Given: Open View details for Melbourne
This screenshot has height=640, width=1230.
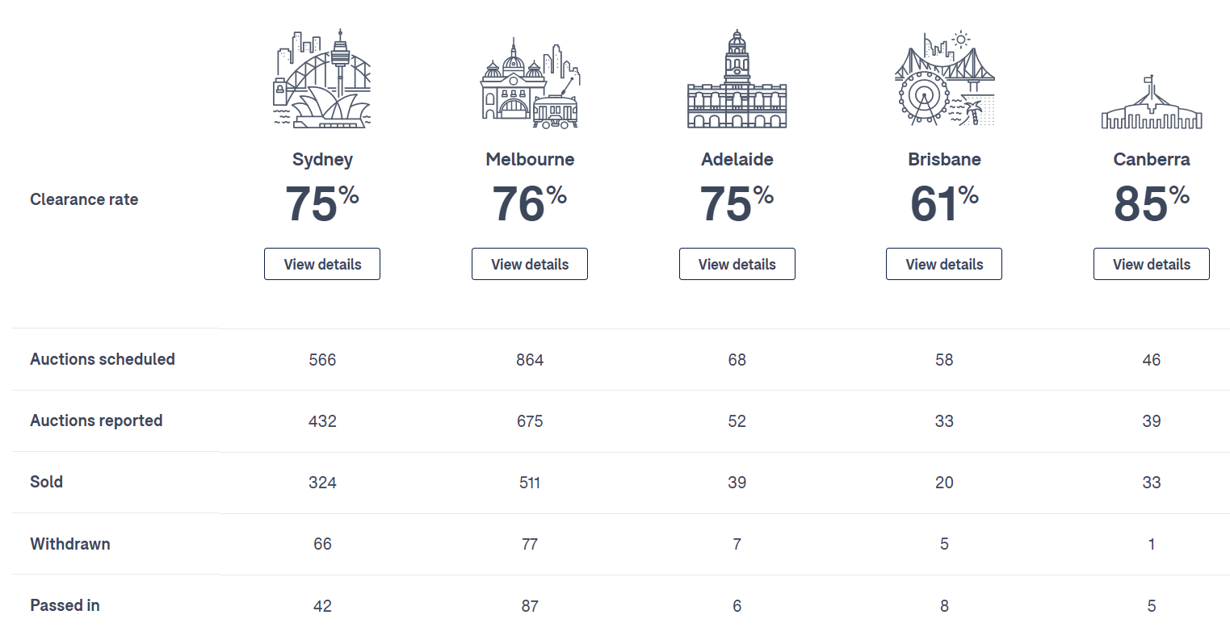Looking at the screenshot, I should pyautogui.click(x=530, y=264).
